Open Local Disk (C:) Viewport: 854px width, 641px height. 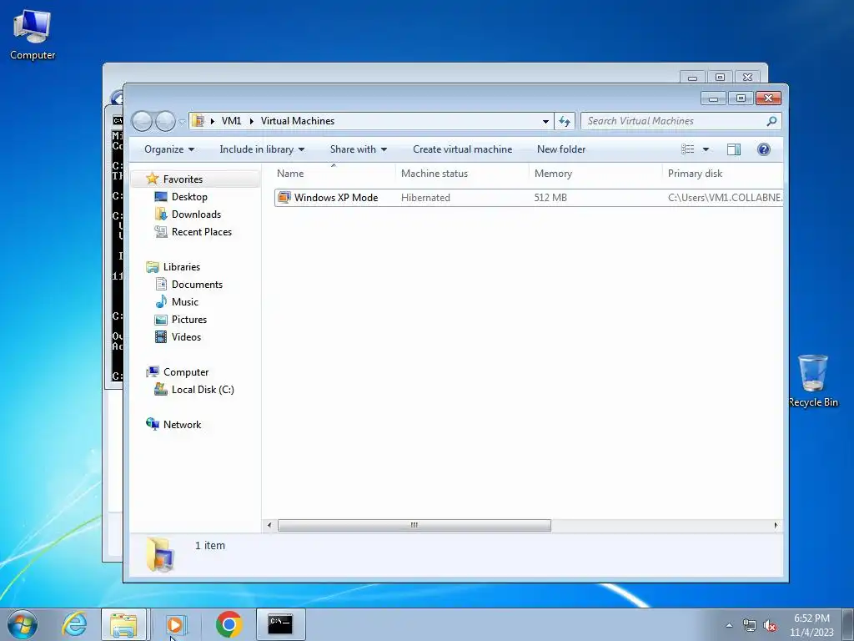tap(203, 389)
